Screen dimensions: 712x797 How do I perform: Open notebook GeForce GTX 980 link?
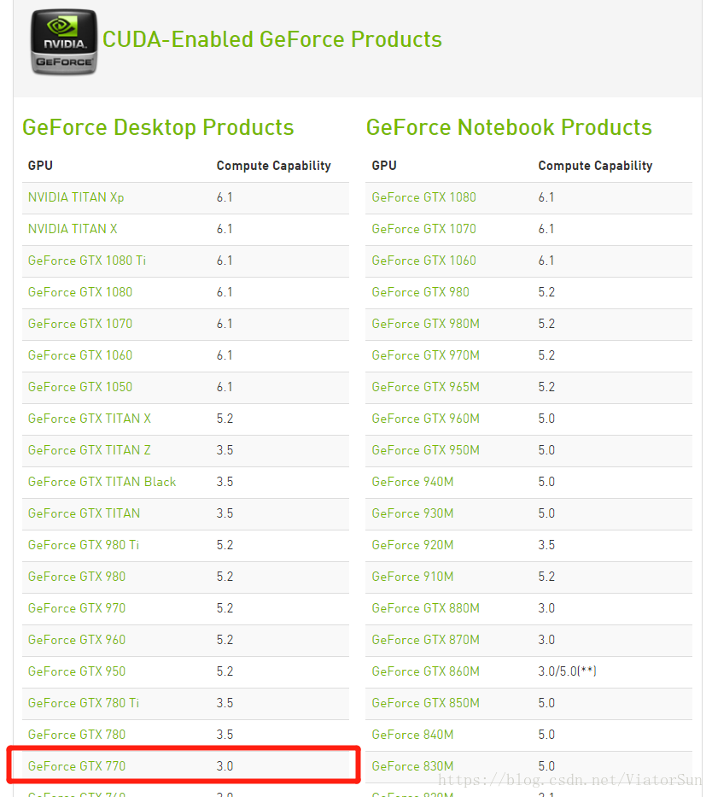[x=421, y=292]
